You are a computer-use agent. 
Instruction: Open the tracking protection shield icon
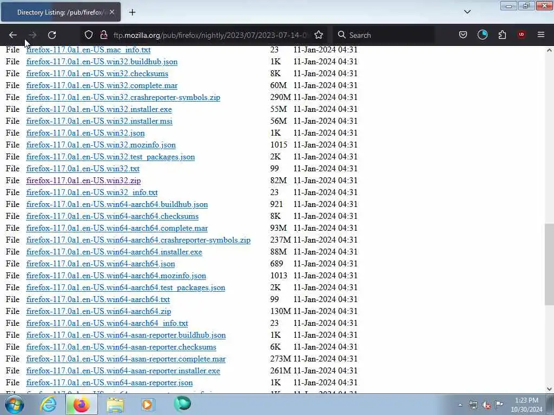(x=89, y=35)
